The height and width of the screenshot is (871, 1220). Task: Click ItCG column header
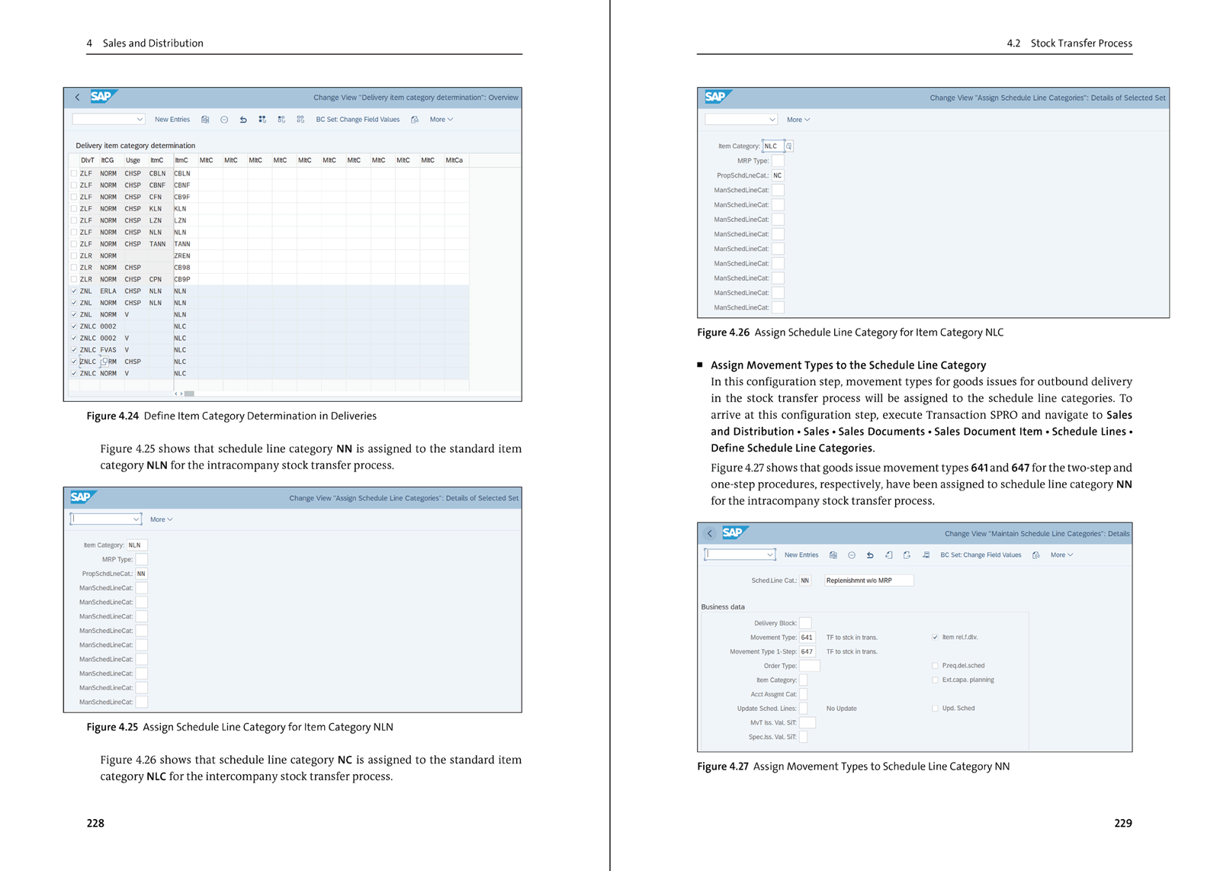108,161
